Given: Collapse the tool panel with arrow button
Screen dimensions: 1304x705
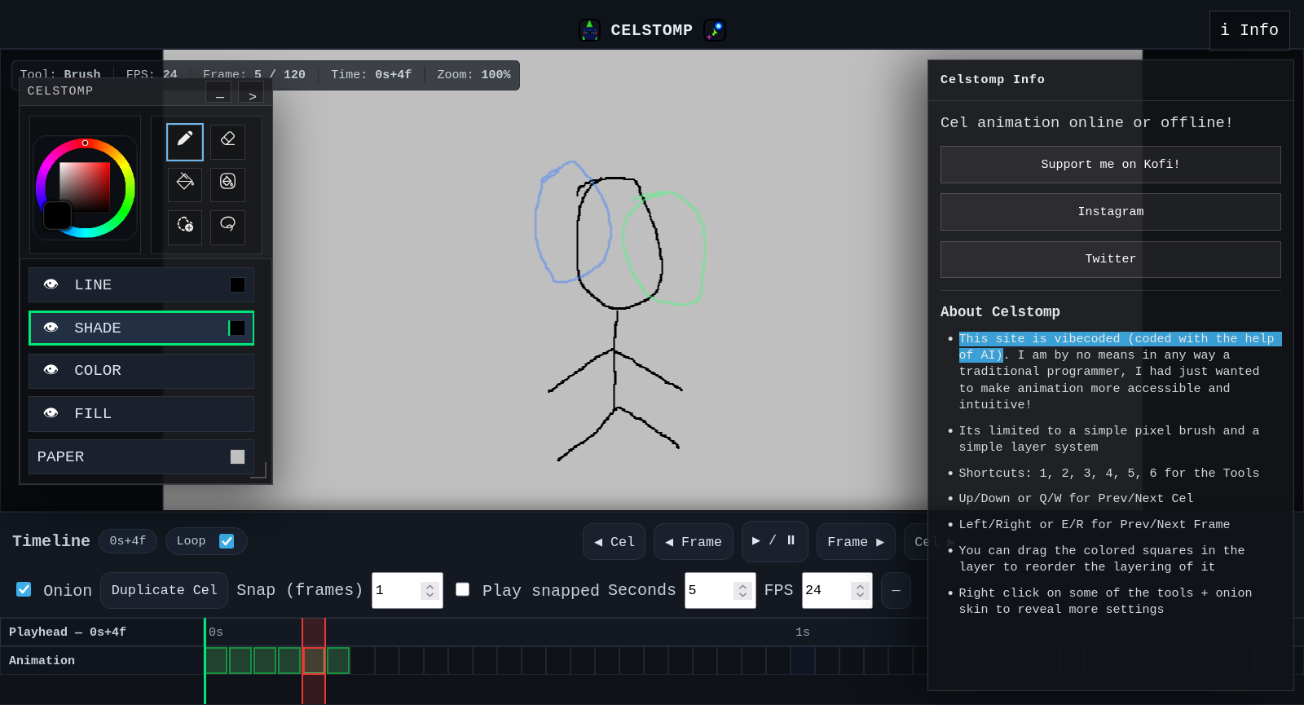Looking at the screenshot, I should click(252, 95).
